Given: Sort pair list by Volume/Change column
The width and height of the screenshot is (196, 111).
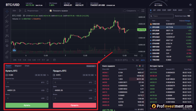Looking at the screenshot, I should coord(185,21).
